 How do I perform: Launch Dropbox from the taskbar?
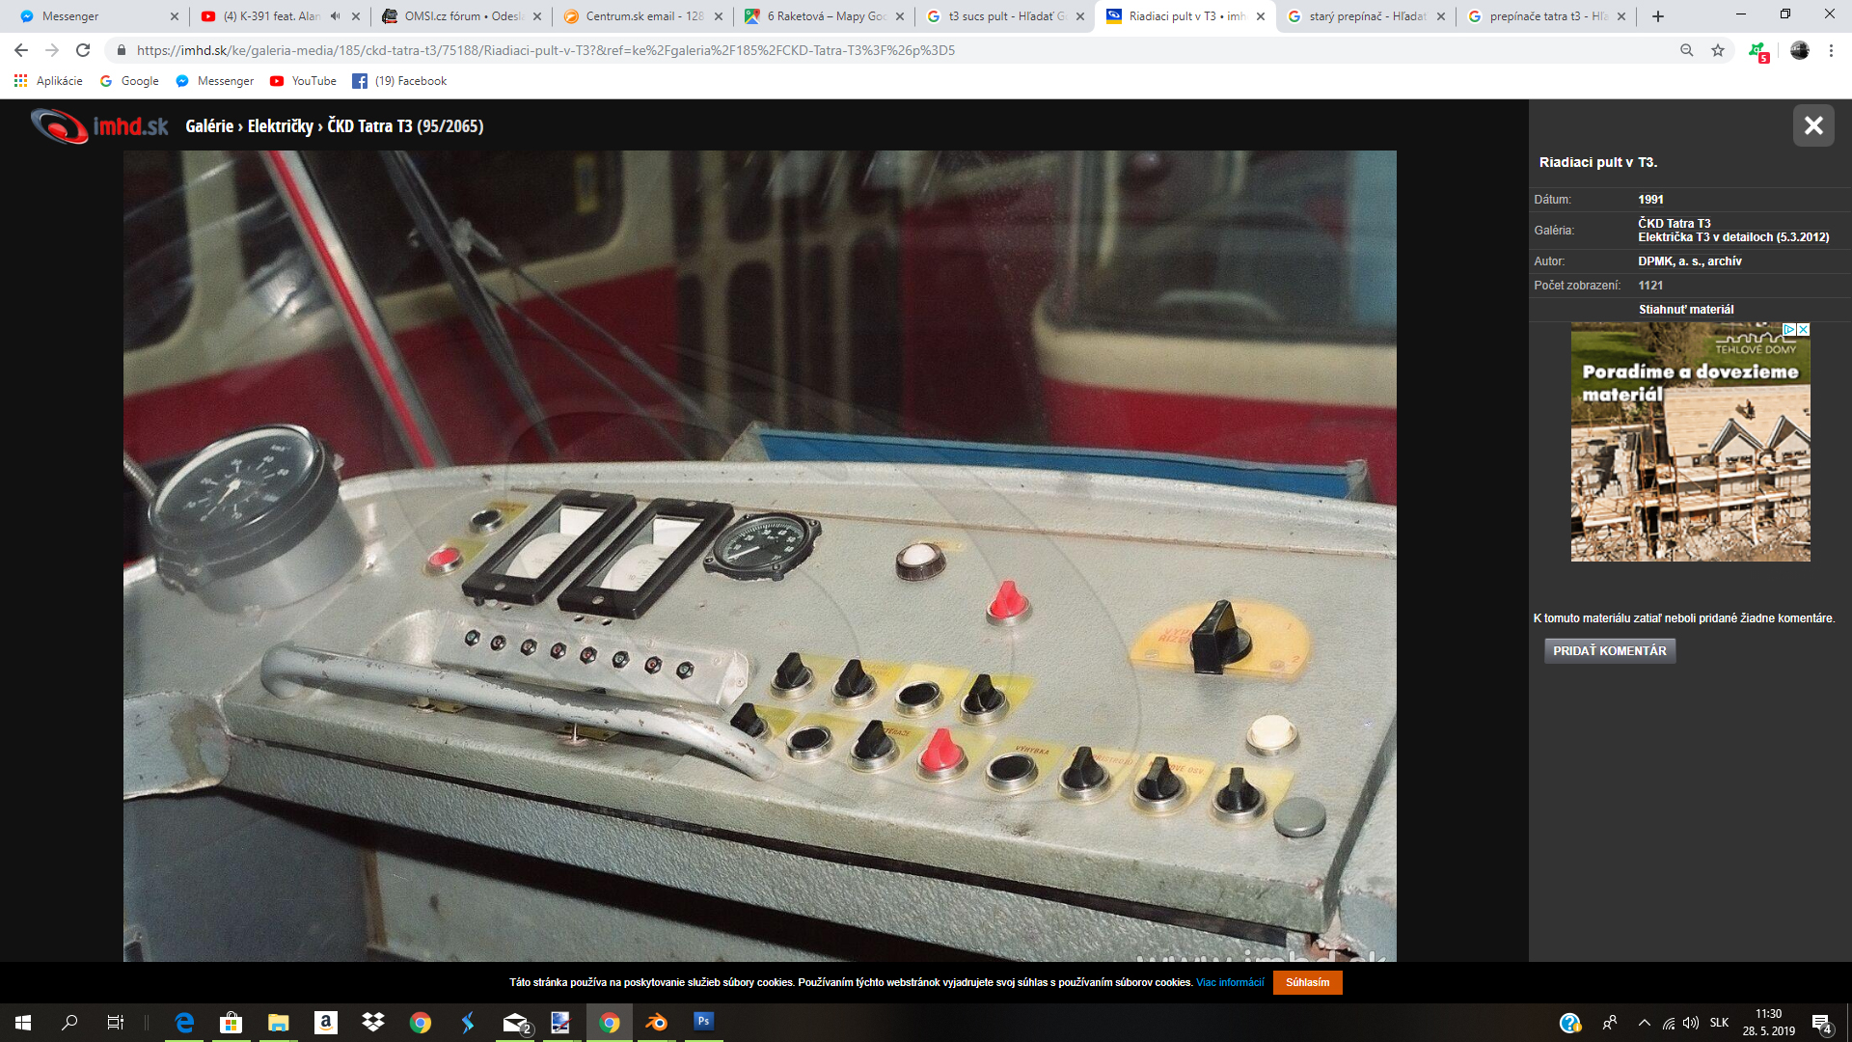373,1023
